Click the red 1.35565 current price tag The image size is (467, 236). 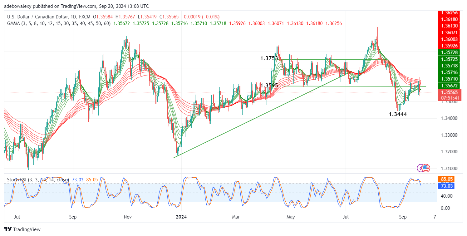449,92
